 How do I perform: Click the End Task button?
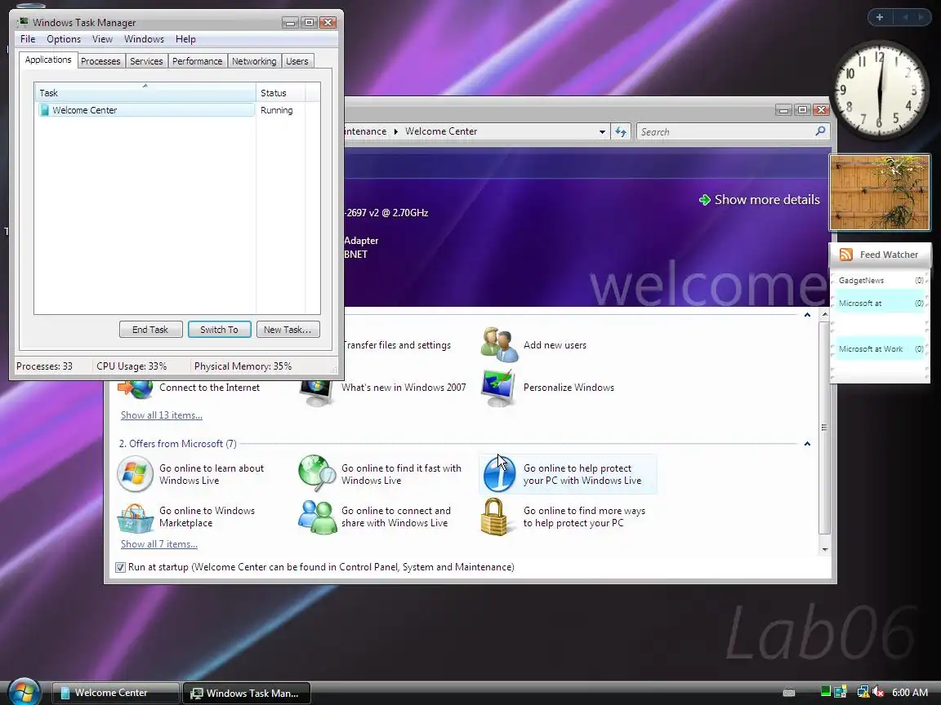[x=150, y=330]
